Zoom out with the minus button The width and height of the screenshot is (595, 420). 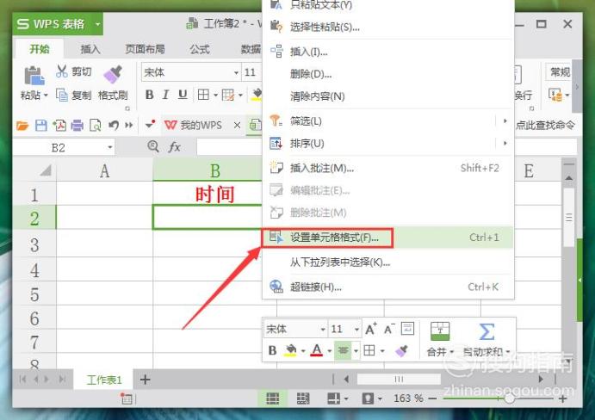click(432, 398)
